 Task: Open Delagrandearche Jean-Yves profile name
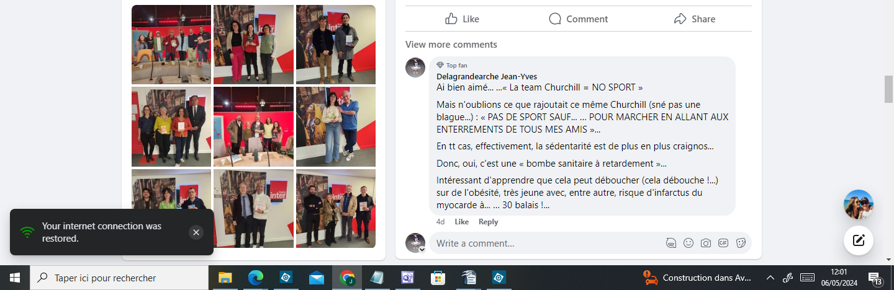pos(487,76)
